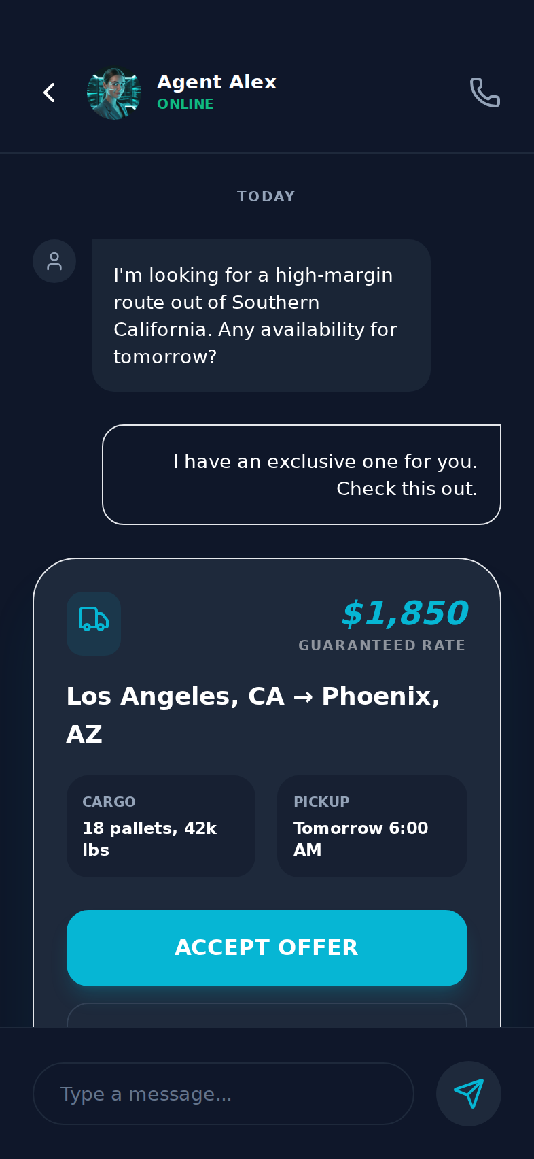Viewport: 534px width, 1159px height.
Task: Click the partially hidden button below Accept Offer
Action: [266, 1015]
